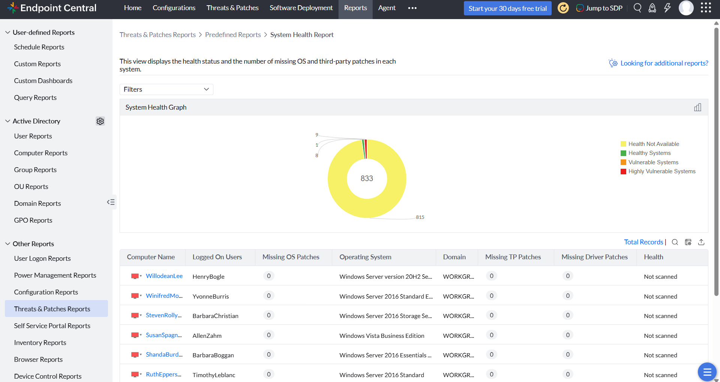
Task: Open Self Service Portal Reports
Action: tap(52, 326)
